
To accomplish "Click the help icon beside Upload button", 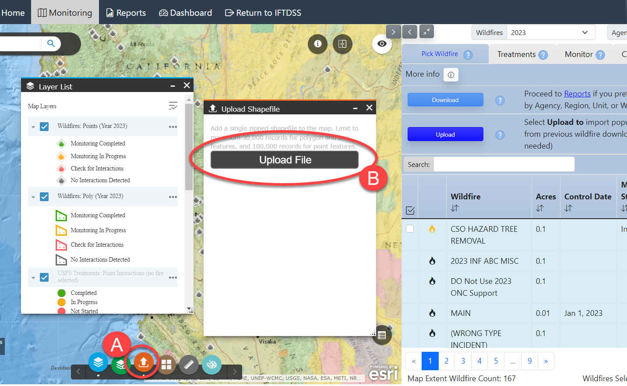I will pyautogui.click(x=500, y=135).
